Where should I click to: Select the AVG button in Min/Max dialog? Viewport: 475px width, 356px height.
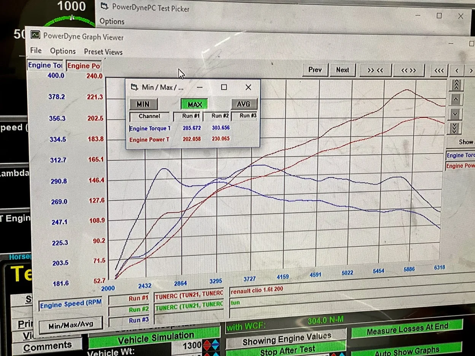tap(244, 104)
